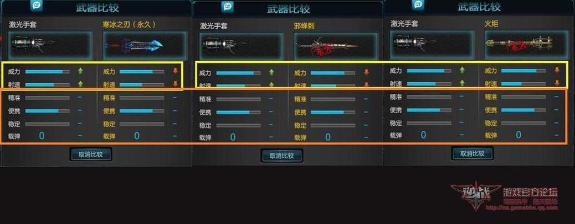
Task: Click 取消比较 button in right panel
Action: pyautogui.click(x=473, y=153)
